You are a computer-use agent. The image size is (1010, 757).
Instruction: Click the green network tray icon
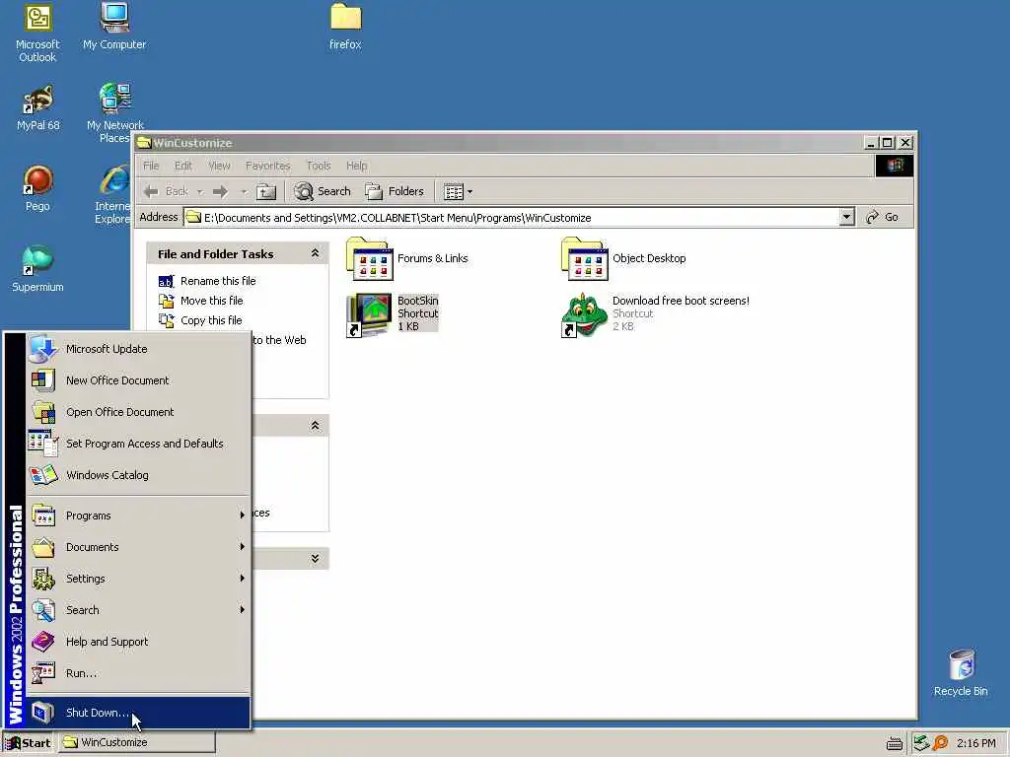tap(921, 743)
